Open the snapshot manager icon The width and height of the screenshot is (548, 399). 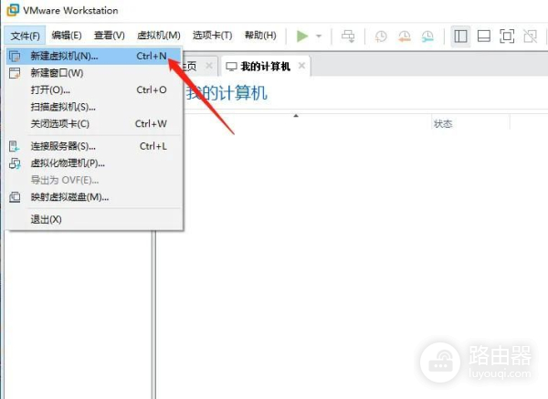pos(427,37)
